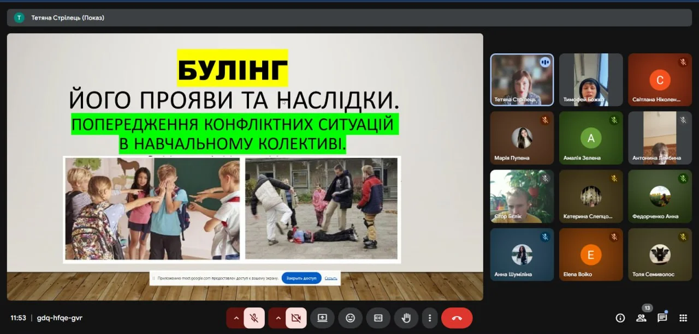Open meeting details info icon
This screenshot has height=334, width=699.
point(620,318)
